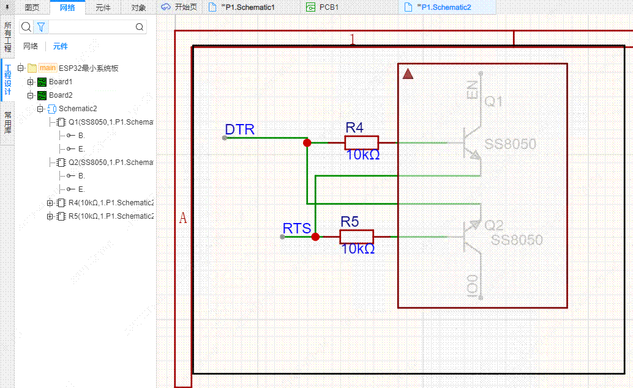Open the 常用库 side tab

[7, 123]
